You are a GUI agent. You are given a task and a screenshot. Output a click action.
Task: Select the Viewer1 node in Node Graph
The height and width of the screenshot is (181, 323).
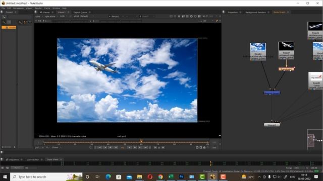pyautogui.click(x=272, y=125)
